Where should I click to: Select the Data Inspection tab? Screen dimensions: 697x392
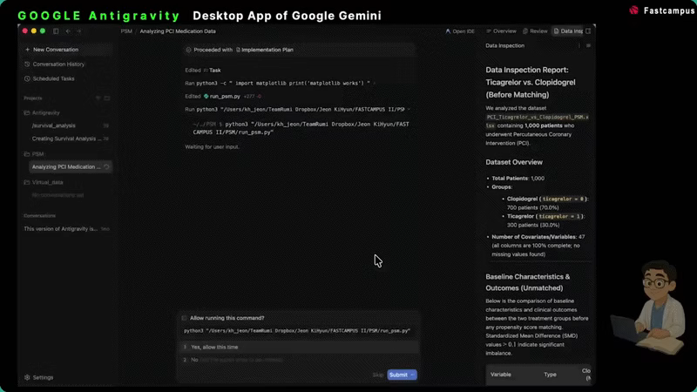click(x=568, y=31)
